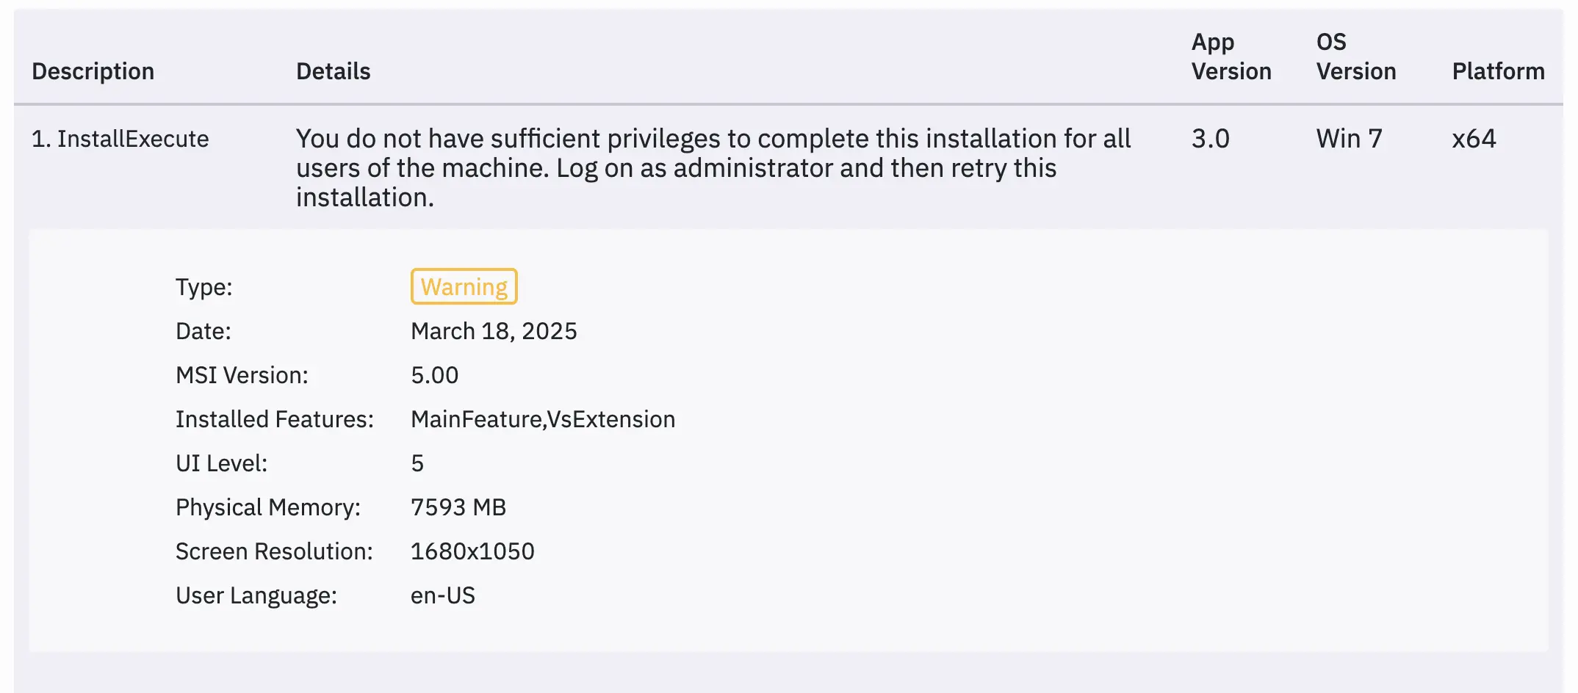Click the Details column header
Image resolution: width=1578 pixels, height=693 pixels.
point(334,71)
